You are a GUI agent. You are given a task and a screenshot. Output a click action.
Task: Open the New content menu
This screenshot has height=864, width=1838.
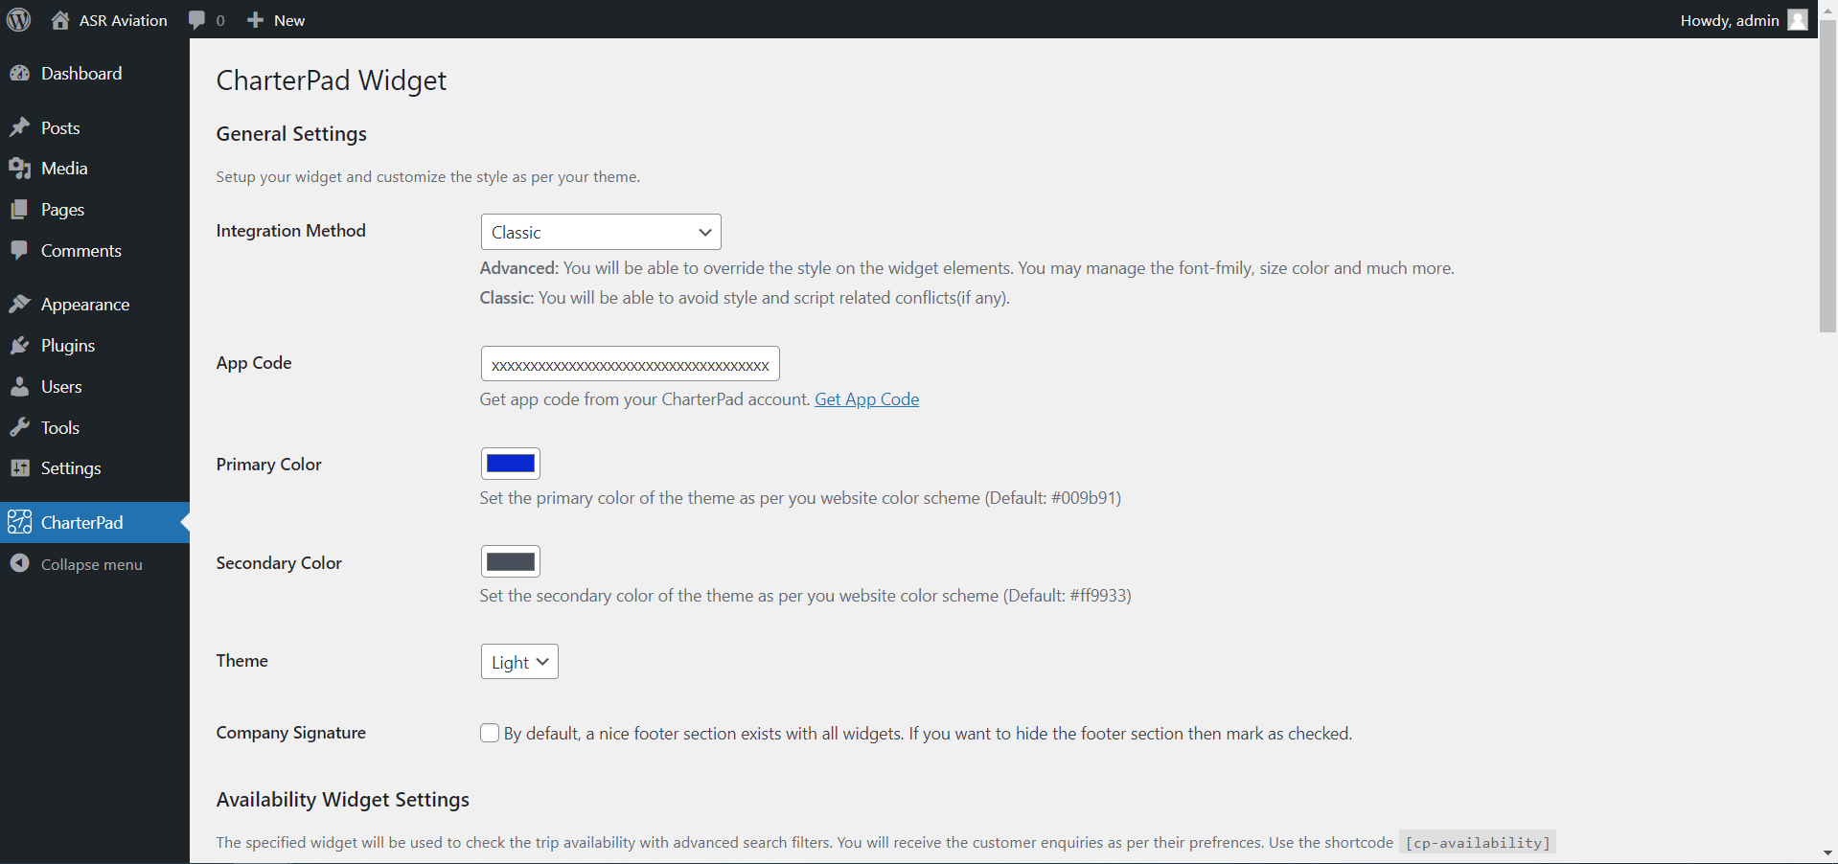coord(276,20)
